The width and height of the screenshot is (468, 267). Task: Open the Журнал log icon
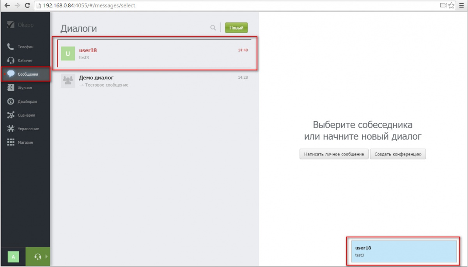tap(11, 88)
